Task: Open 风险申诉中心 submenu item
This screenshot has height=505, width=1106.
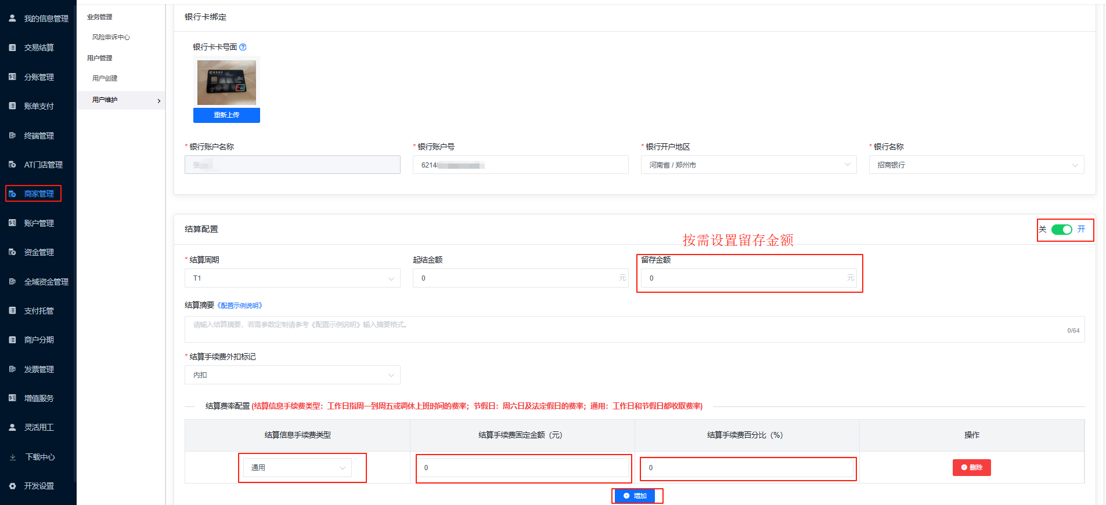Action: (111, 37)
